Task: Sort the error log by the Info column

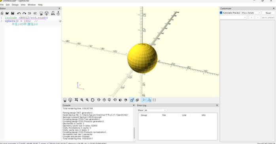Action: [204, 115]
